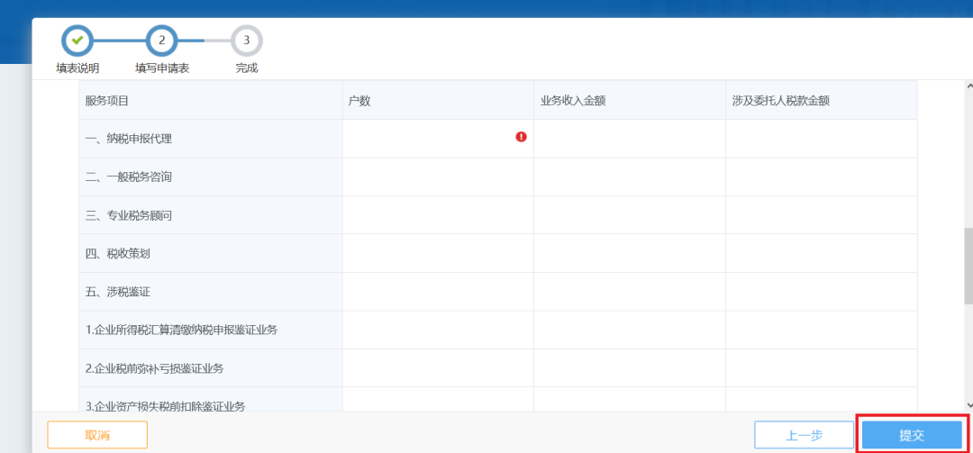Click row label 三、专业税务顾问
973x453 pixels.
click(x=129, y=216)
